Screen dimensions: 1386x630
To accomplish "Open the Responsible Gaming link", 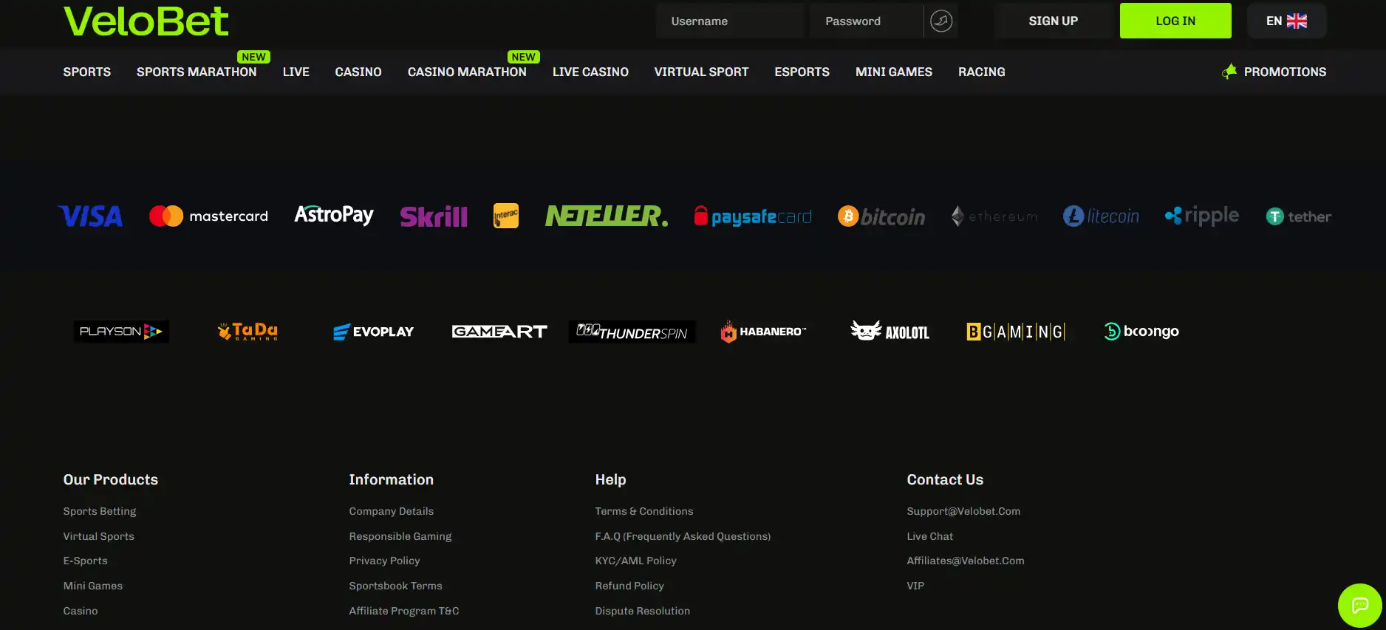I will point(400,536).
